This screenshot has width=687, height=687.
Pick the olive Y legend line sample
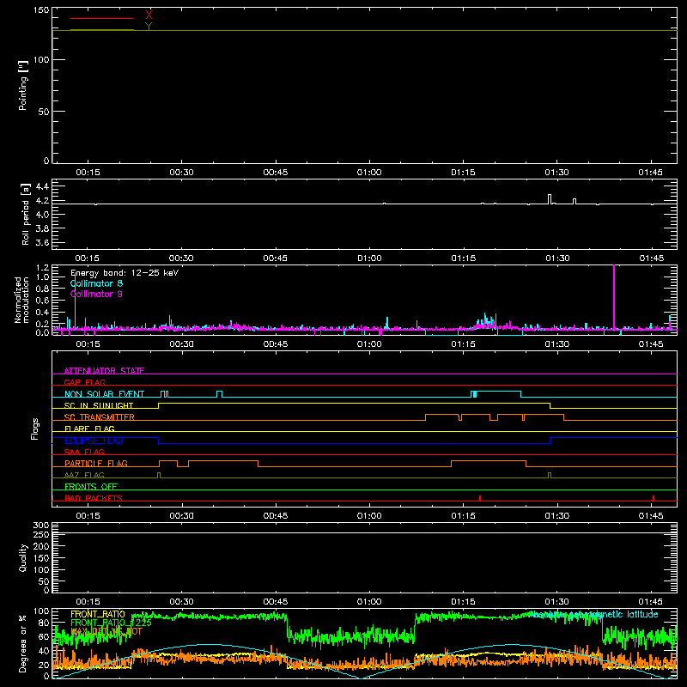click(102, 30)
